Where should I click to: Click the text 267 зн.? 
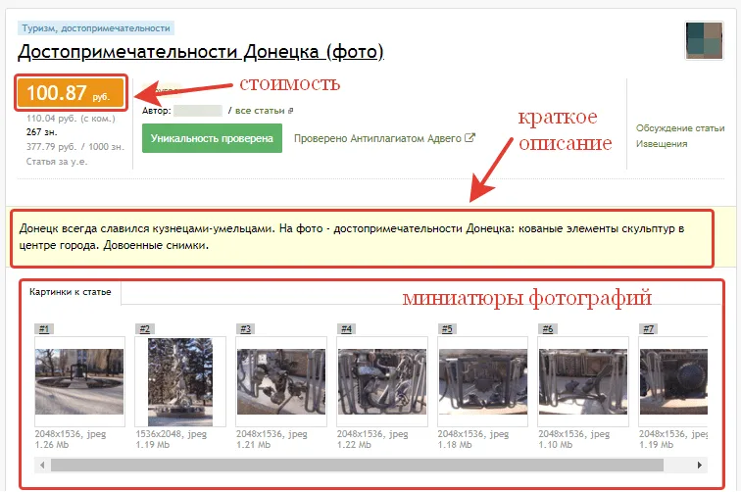point(41,132)
